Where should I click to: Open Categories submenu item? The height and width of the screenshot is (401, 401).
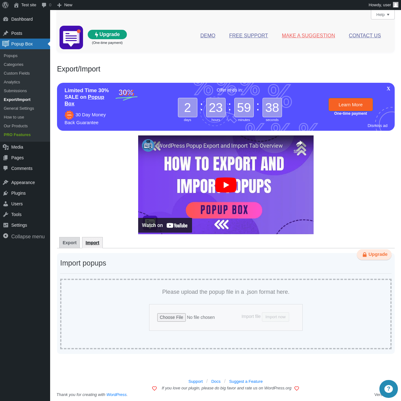coord(13,65)
